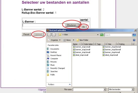Sort by Date taken column header
This screenshot has height=93, width=138.
pos(89,44)
